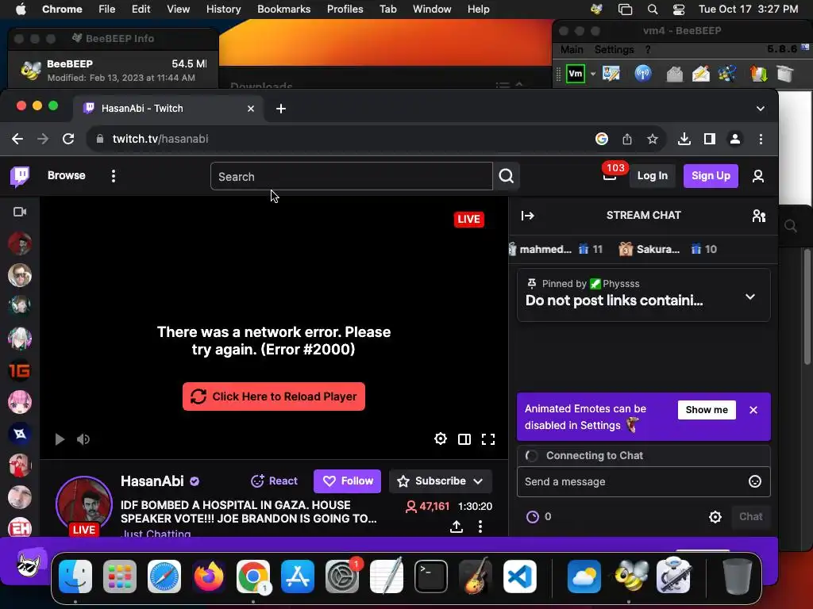Click the channel points balance icon

pyautogui.click(x=533, y=517)
